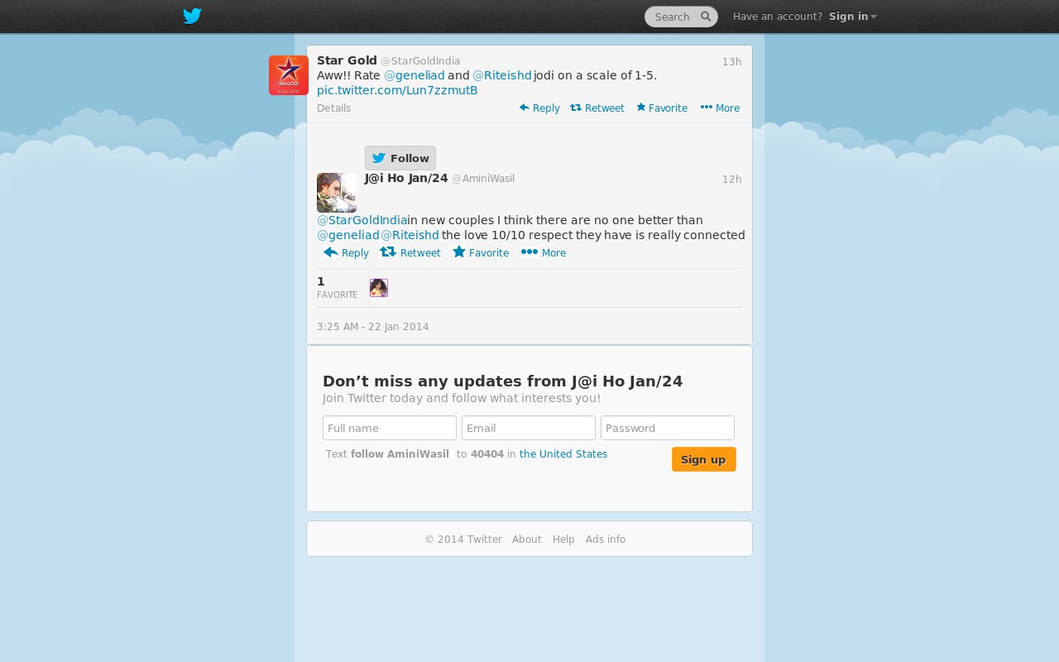Expand Details on Star Gold tweet
1059x662 pixels.
(333, 108)
